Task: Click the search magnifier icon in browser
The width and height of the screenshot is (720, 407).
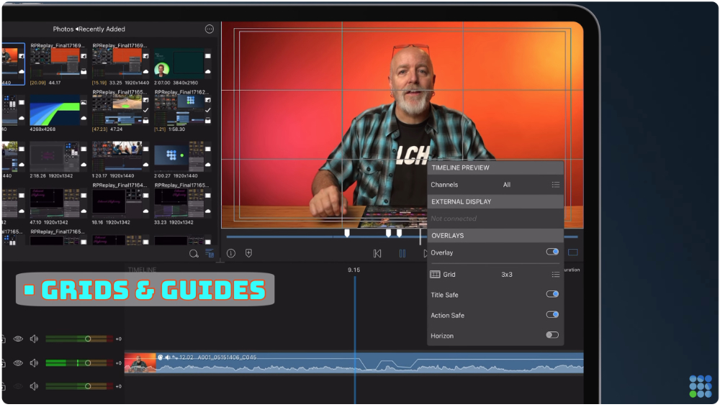Action: click(x=194, y=253)
